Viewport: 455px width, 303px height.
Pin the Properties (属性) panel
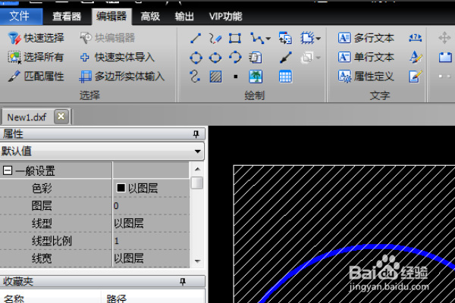(196, 134)
